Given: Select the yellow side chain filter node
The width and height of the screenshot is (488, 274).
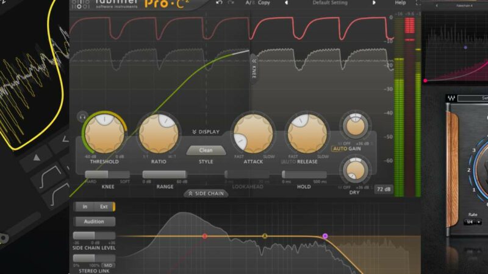Looking at the screenshot, I should click(x=265, y=236).
